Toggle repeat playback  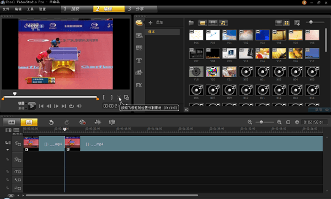pos(71,106)
